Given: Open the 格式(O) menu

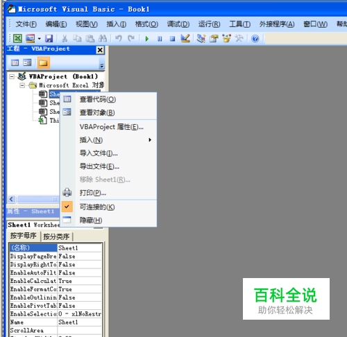Looking at the screenshot, I should [146, 24].
